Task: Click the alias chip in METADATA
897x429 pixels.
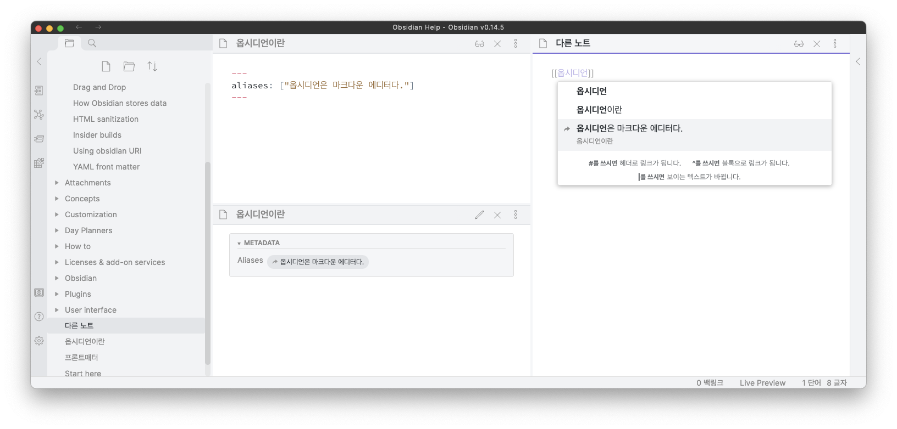Action: [318, 262]
